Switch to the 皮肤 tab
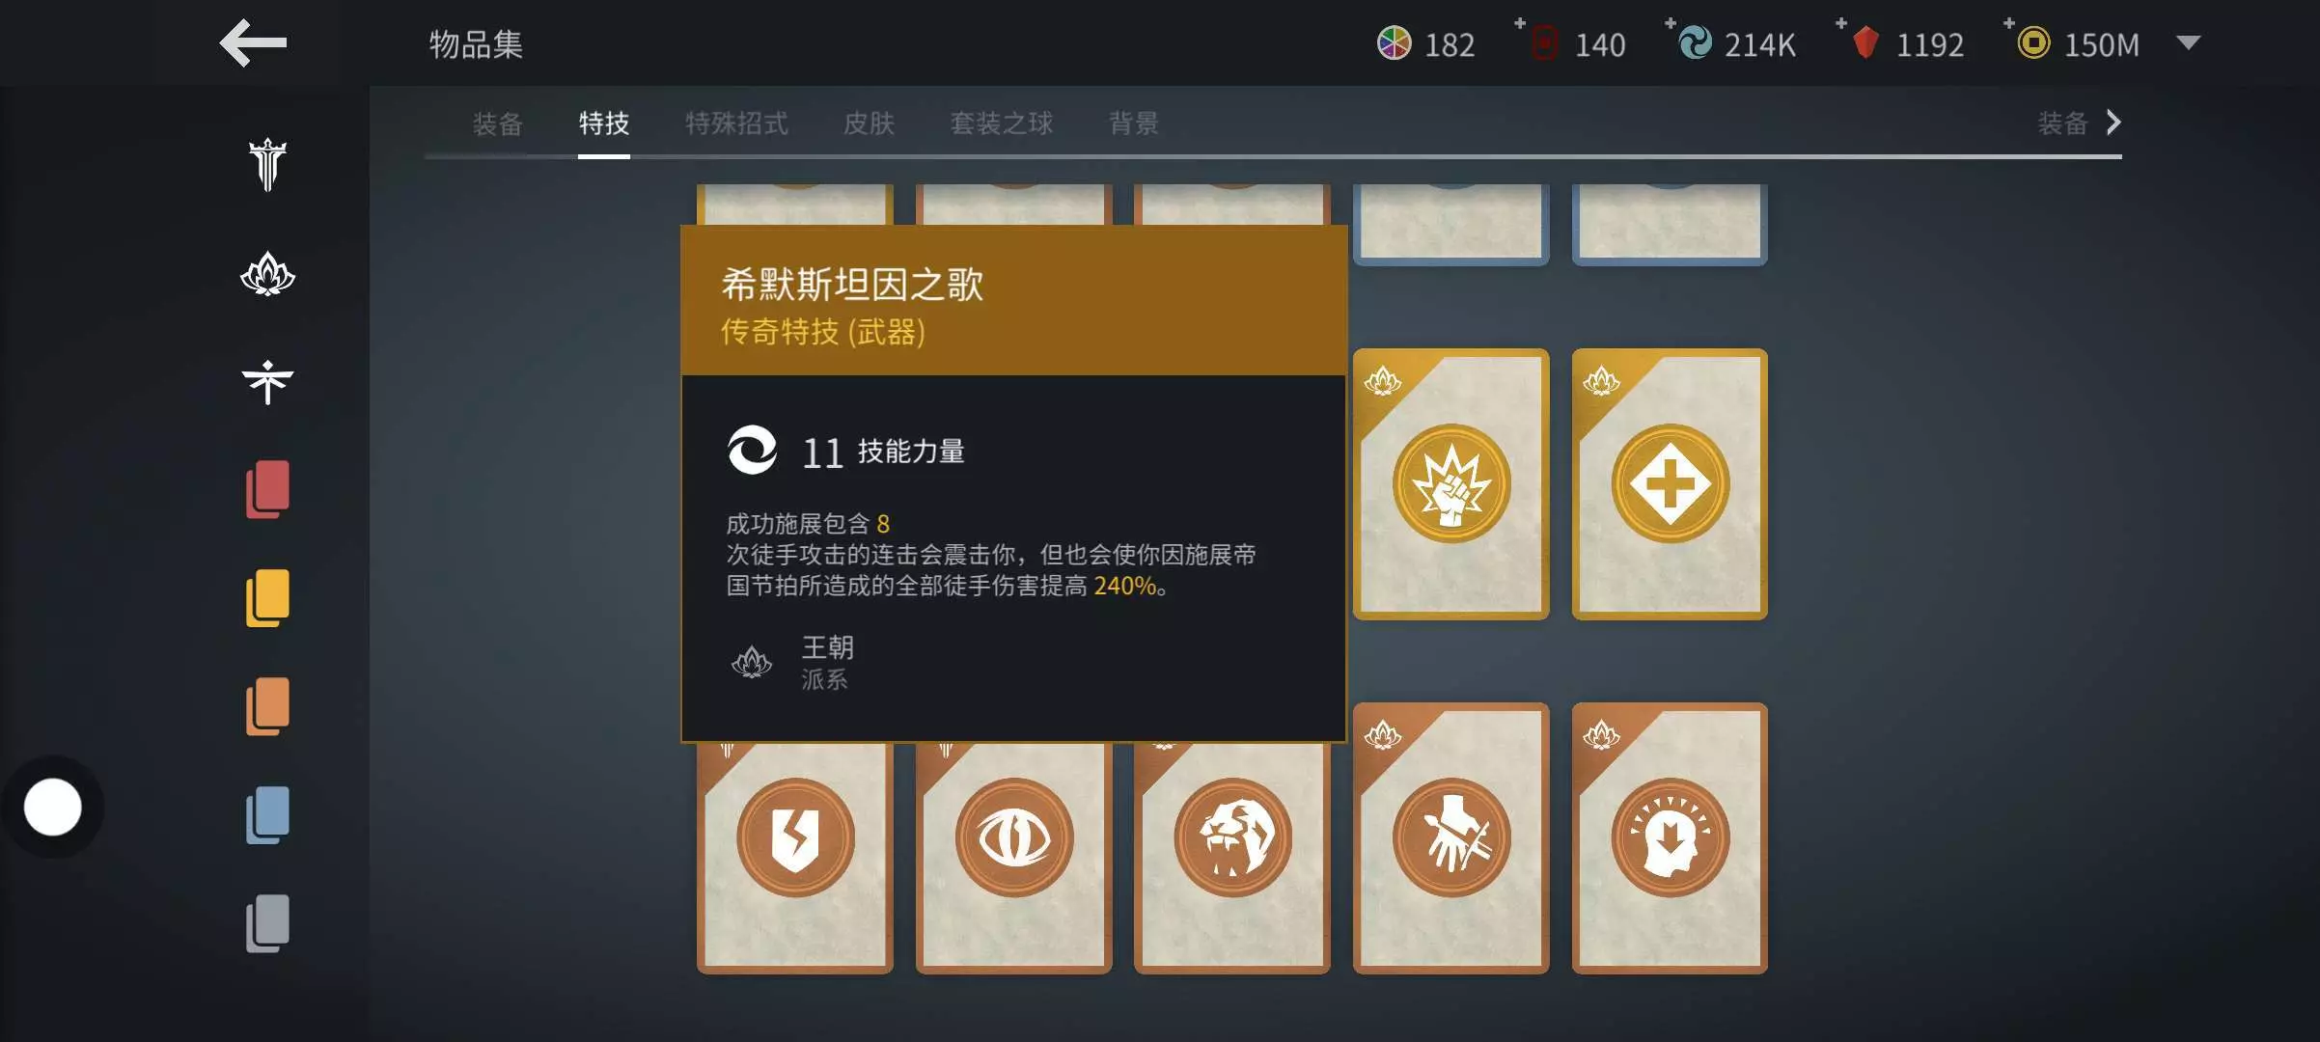This screenshot has height=1042, width=2320. coord(869,123)
